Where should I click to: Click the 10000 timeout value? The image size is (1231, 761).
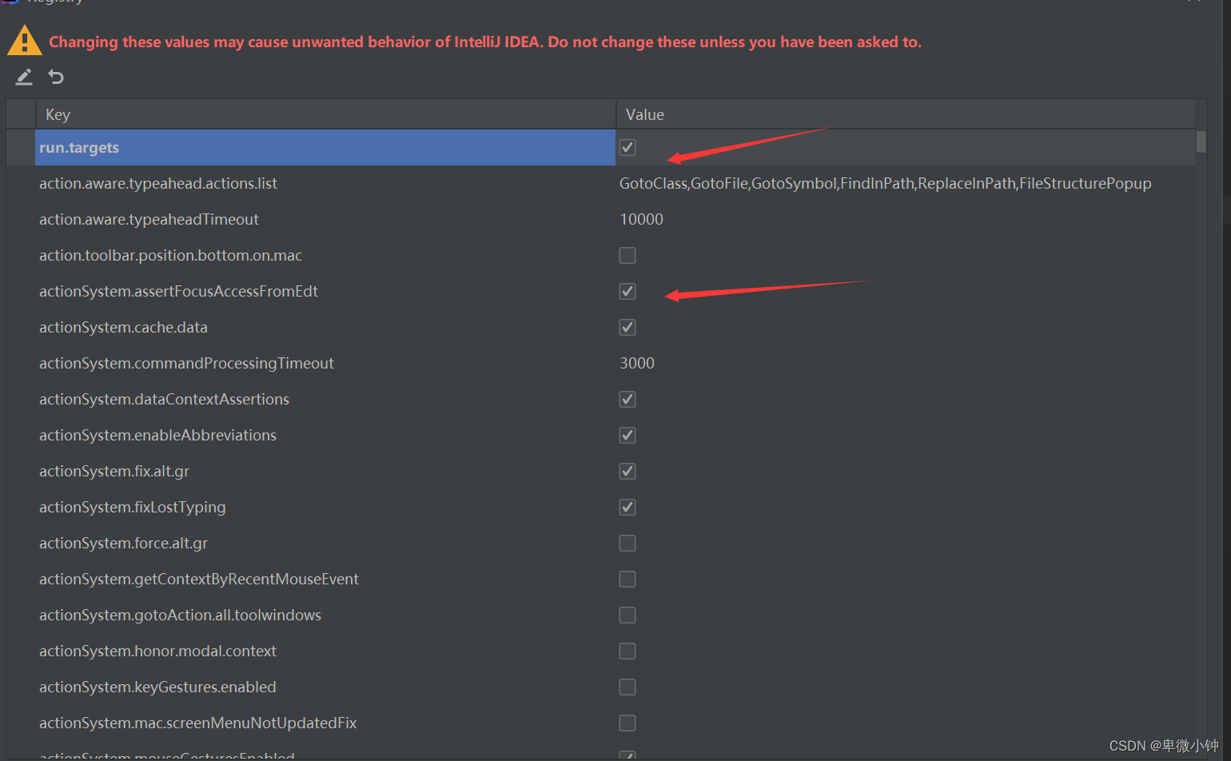click(x=641, y=219)
